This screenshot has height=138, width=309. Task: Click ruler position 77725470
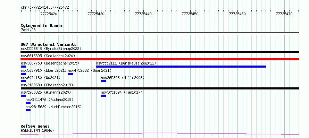click(284, 14)
